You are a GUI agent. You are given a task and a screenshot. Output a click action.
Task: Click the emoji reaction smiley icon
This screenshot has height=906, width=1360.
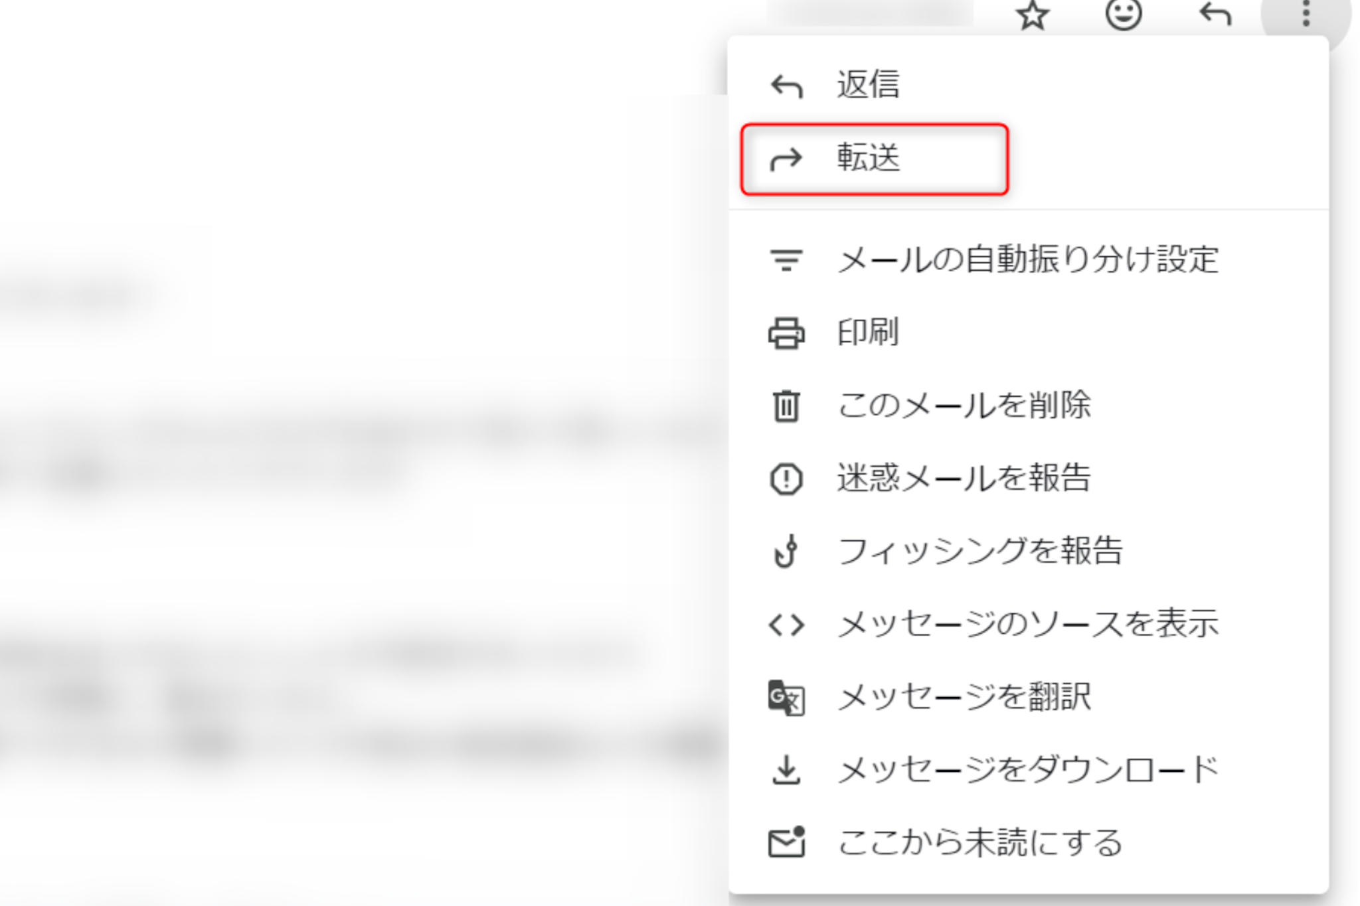click(1123, 13)
